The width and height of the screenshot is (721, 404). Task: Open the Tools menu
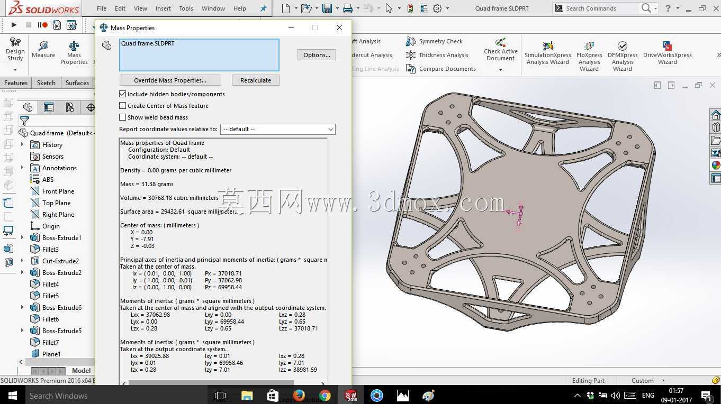point(186,8)
